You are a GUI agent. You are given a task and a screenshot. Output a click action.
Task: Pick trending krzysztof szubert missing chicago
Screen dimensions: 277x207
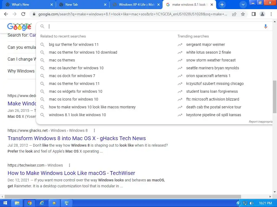[x=215, y=84]
